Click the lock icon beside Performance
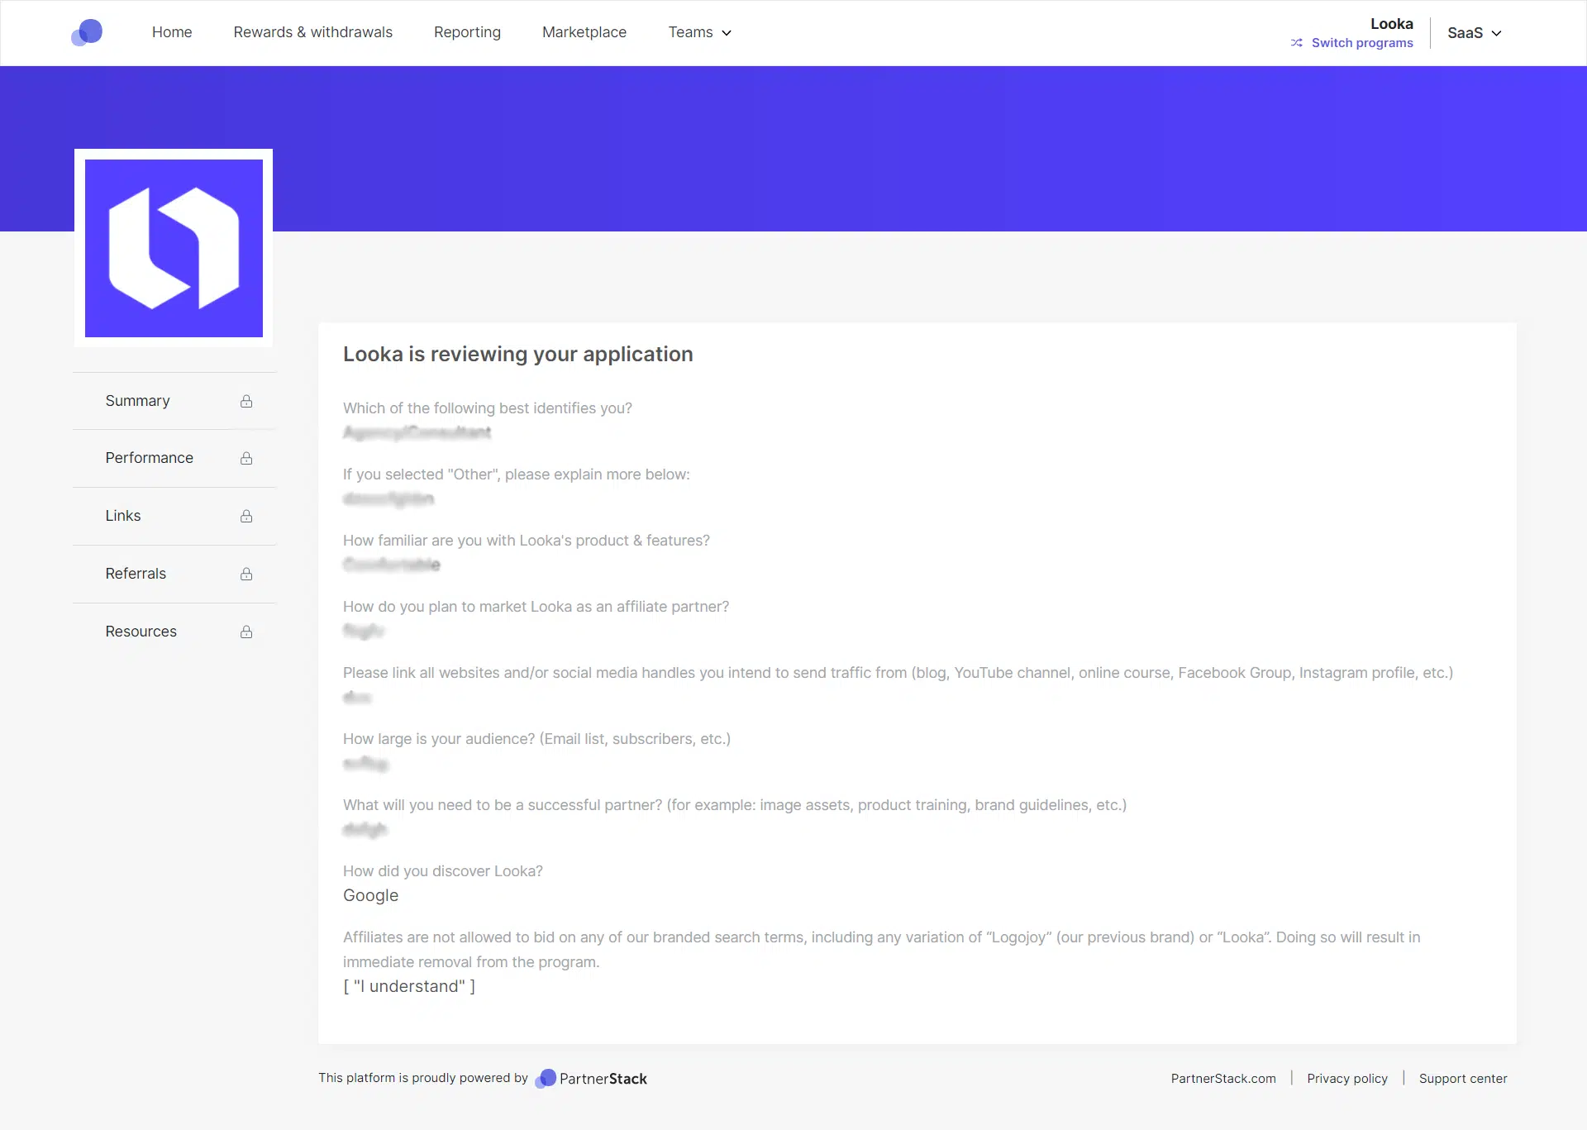The image size is (1587, 1130). click(x=246, y=458)
